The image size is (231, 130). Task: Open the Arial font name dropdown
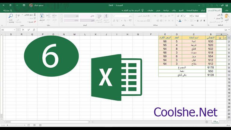(x=193, y=16)
